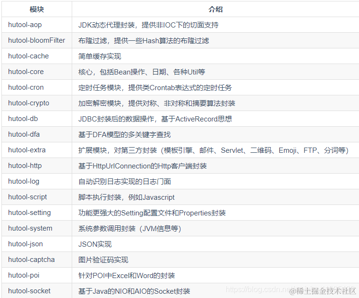Click description '针对POI中Excel和Word的封装'
Image resolution: width=359 pixels, height=298 pixels.
pos(127,276)
